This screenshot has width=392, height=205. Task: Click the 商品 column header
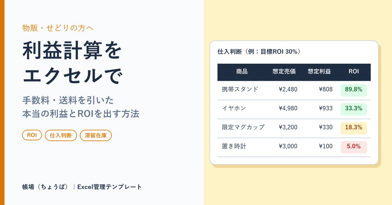(x=242, y=72)
